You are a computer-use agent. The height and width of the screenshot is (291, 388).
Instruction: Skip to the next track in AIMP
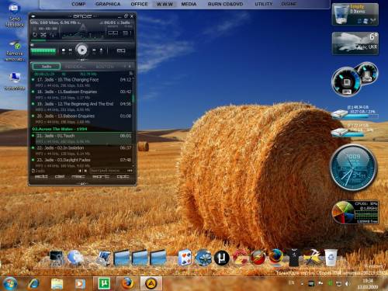tap(94, 50)
